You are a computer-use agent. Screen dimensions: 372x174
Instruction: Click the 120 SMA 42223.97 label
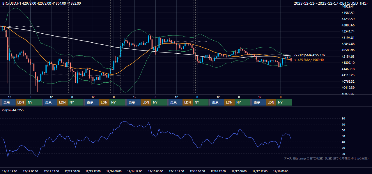tap(310, 55)
